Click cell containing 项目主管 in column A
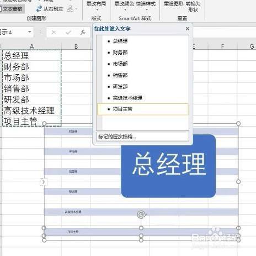 [x=31, y=121]
